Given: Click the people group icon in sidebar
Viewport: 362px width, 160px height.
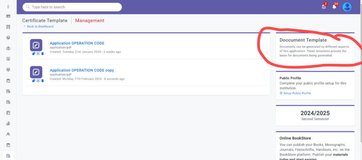Looking at the screenshot, I should pyautogui.click(x=8, y=134).
